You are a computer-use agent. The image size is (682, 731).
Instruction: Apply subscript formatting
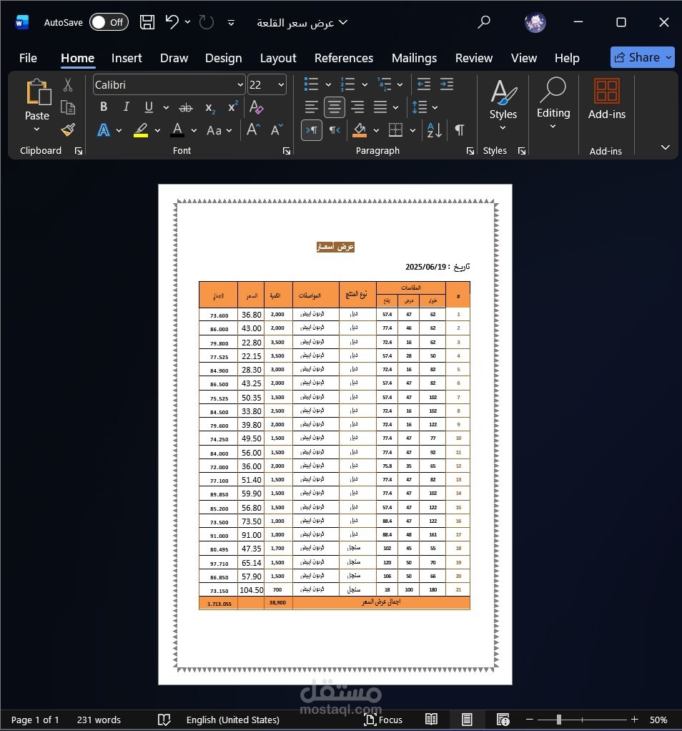[210, 108]
